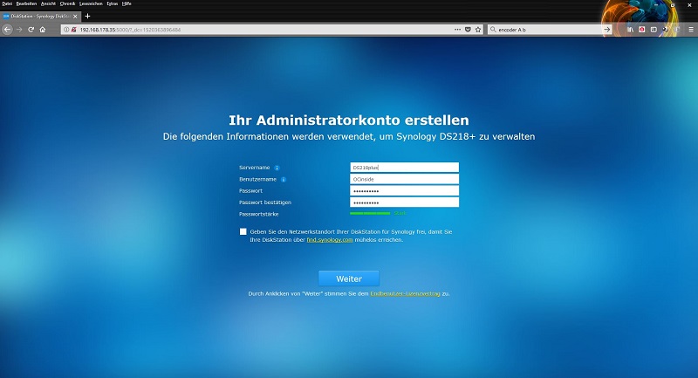Viewport: 698px width, 378px height.
Task: Focus the Servername input field
Action: [404, 168]
